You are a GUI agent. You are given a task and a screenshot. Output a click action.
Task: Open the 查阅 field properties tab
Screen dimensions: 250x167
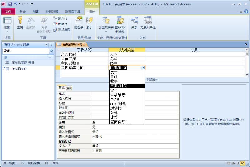pos(69,88)
